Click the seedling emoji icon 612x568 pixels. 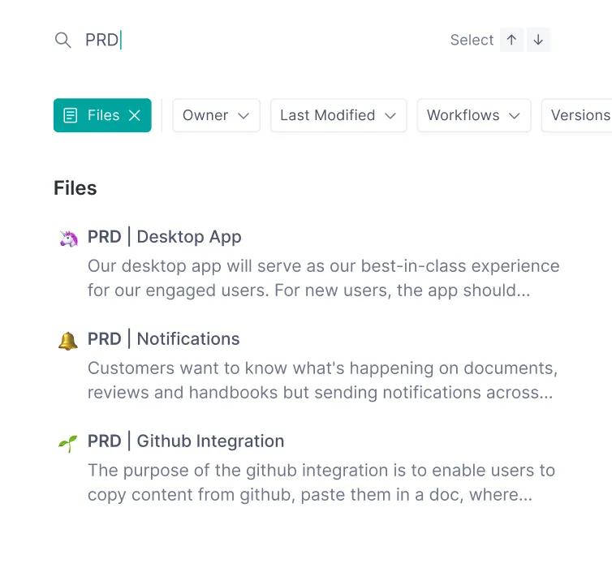point(68,442)
